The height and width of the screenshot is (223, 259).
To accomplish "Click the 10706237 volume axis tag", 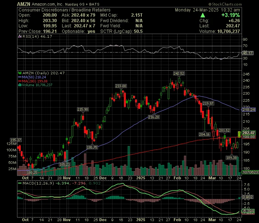I will tap(250, 172).
